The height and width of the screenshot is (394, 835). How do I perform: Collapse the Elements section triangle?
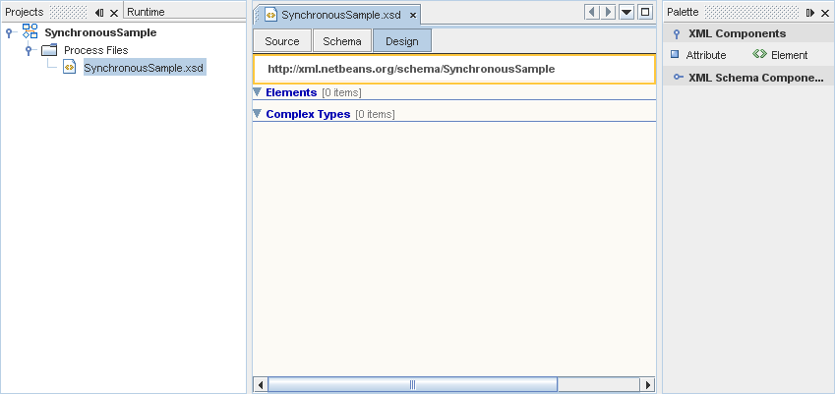point(258,92)
